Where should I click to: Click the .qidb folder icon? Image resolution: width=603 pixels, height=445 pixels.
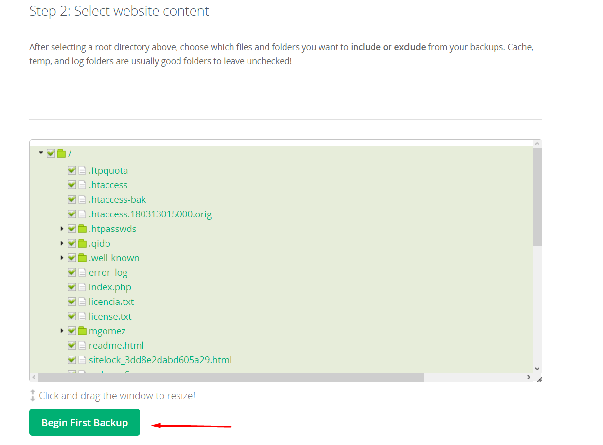[x=82, y=243]
